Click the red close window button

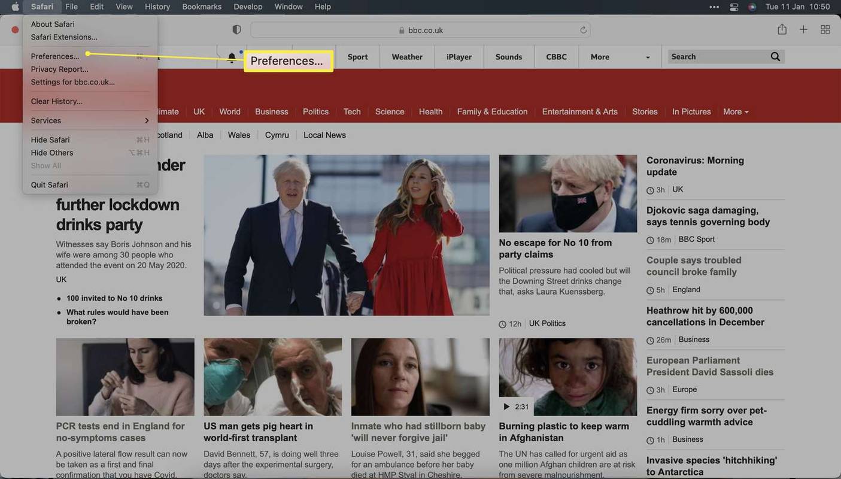[15, 30]
